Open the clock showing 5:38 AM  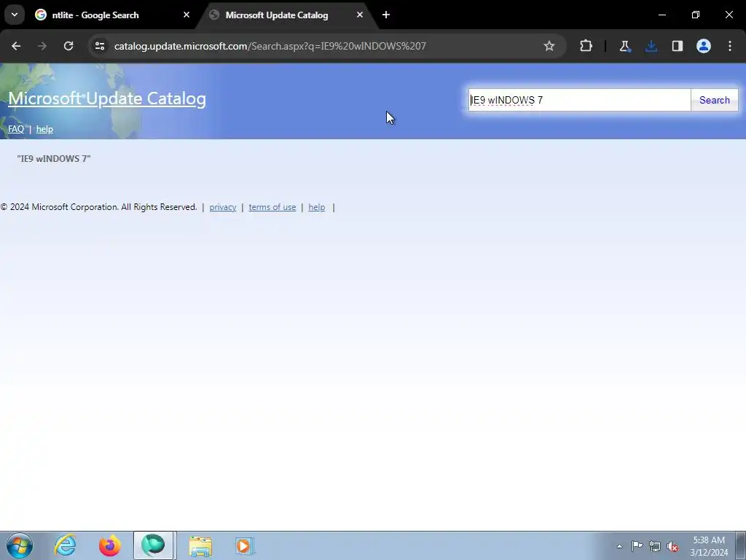(709, 546)
